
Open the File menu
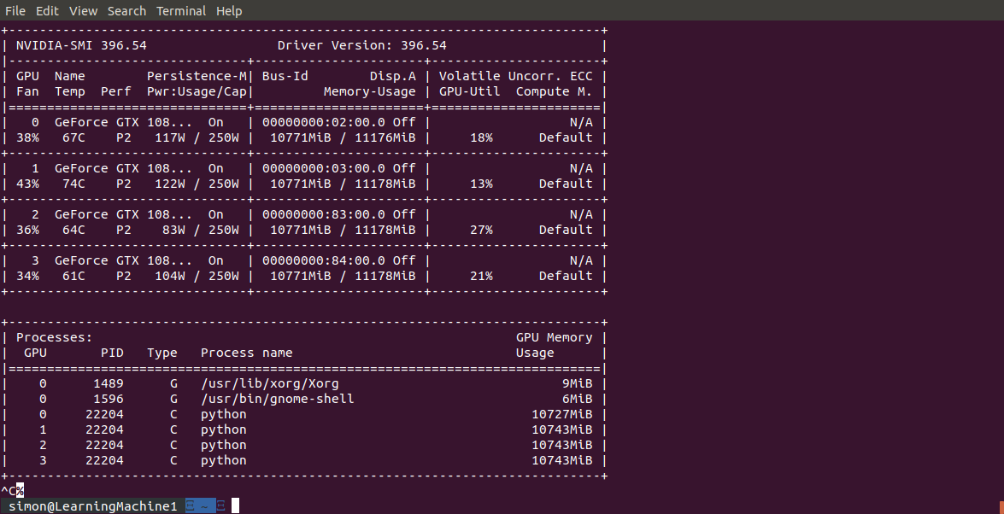(x=15, y=10)
